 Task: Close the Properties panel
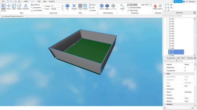tap(195, 58)
